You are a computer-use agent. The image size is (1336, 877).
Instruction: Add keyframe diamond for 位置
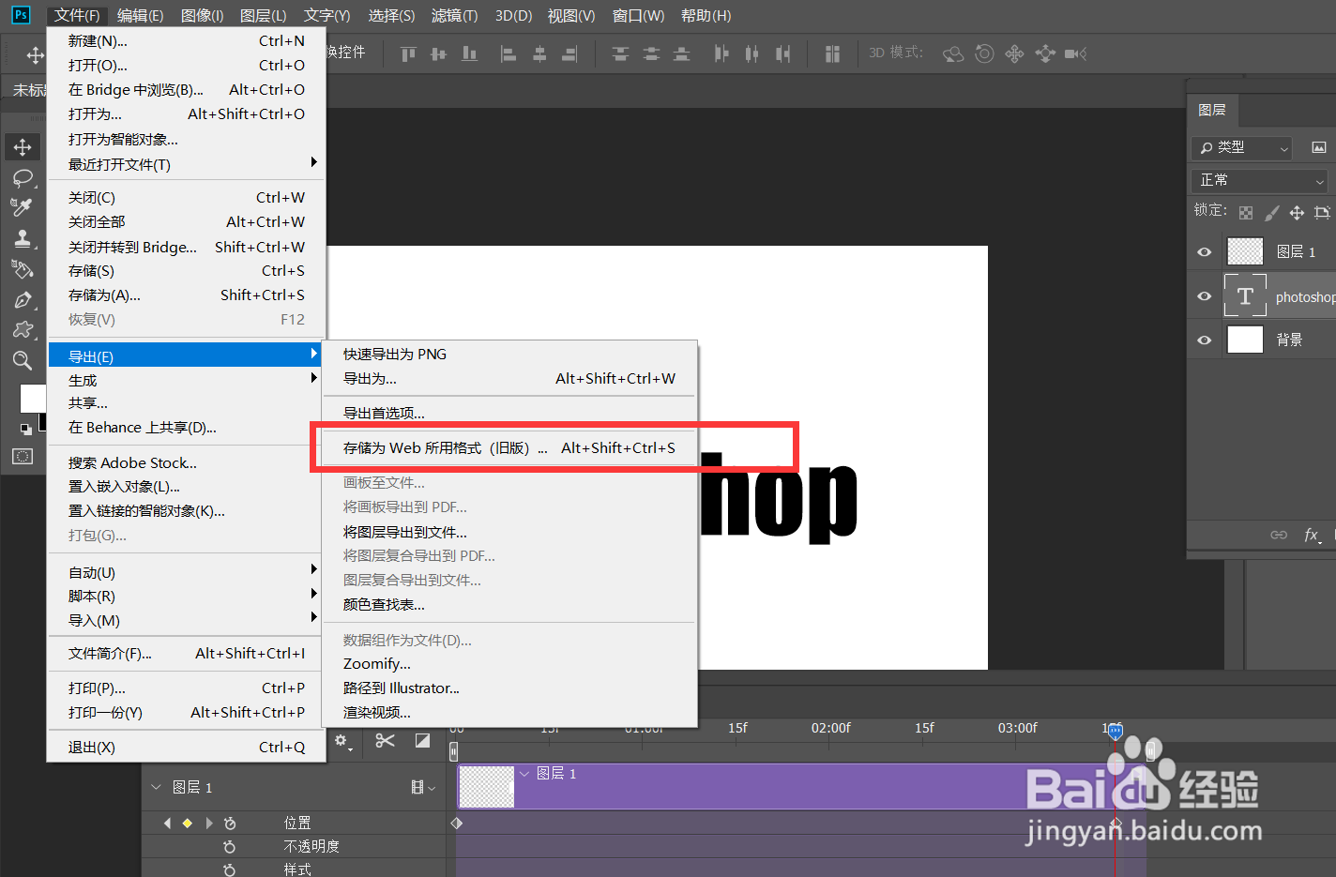(x=188, y=824)
